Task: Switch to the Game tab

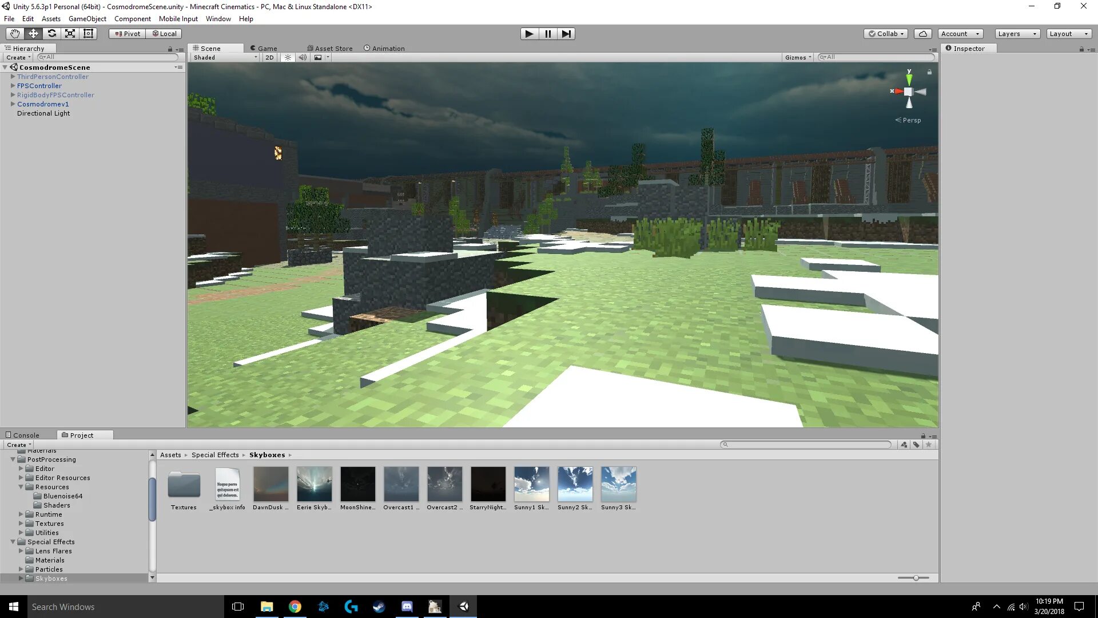Action: pos(267,47)
